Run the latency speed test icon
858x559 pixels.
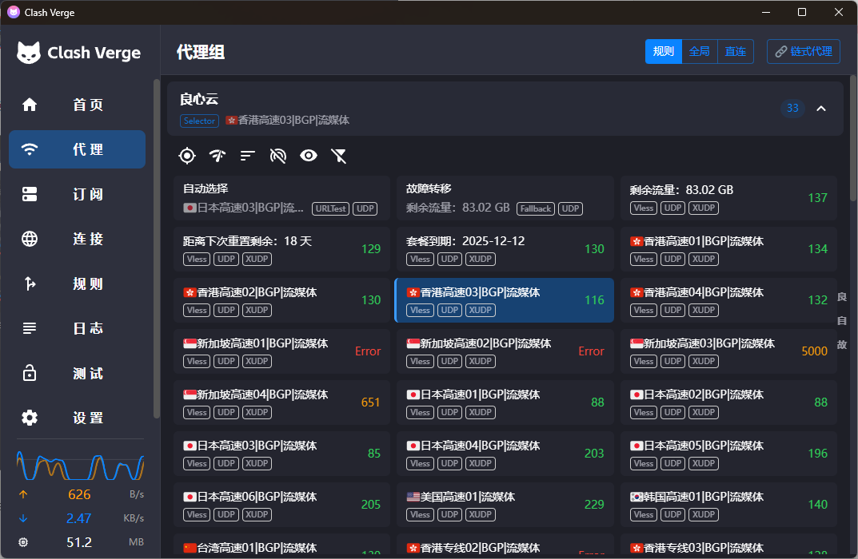pyautogui.click(x=217, y=156)
